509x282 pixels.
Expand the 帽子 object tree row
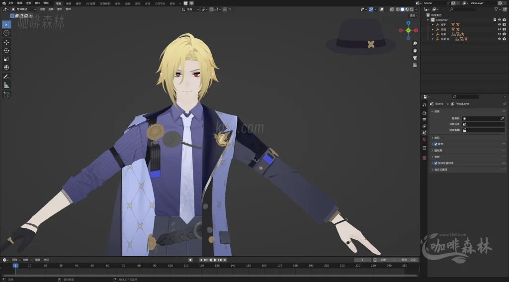(433, 25)
